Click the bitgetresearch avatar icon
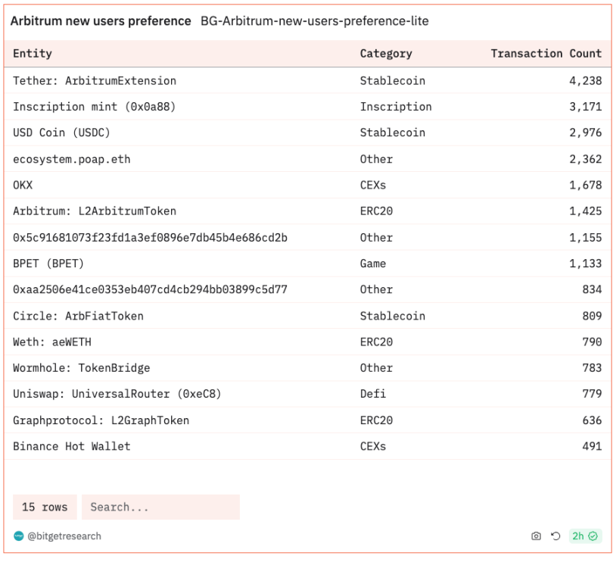 (x=19, y=536)
